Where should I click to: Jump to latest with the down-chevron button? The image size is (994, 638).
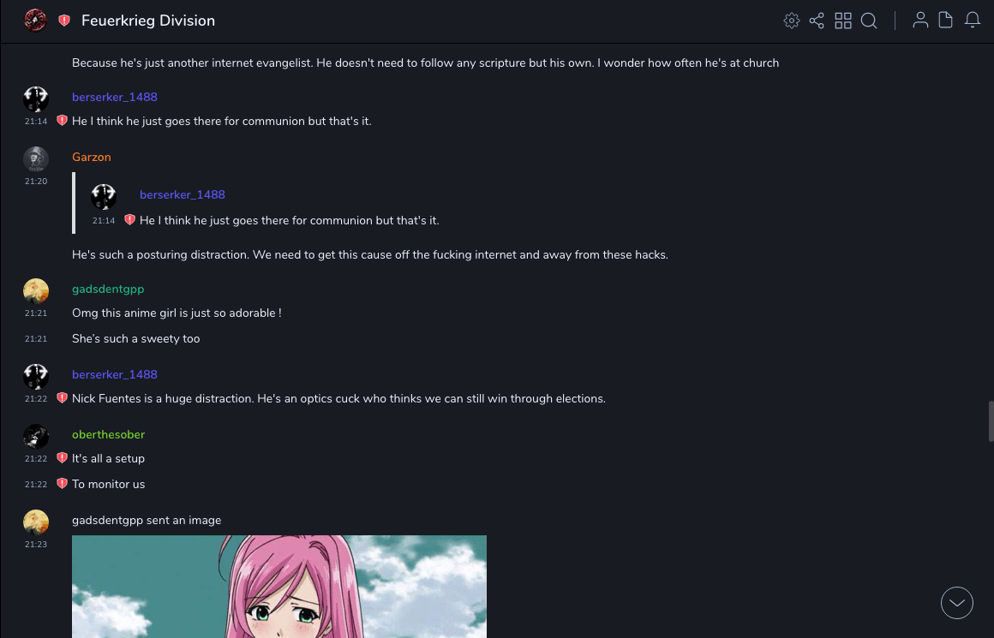tap(957, 603)
